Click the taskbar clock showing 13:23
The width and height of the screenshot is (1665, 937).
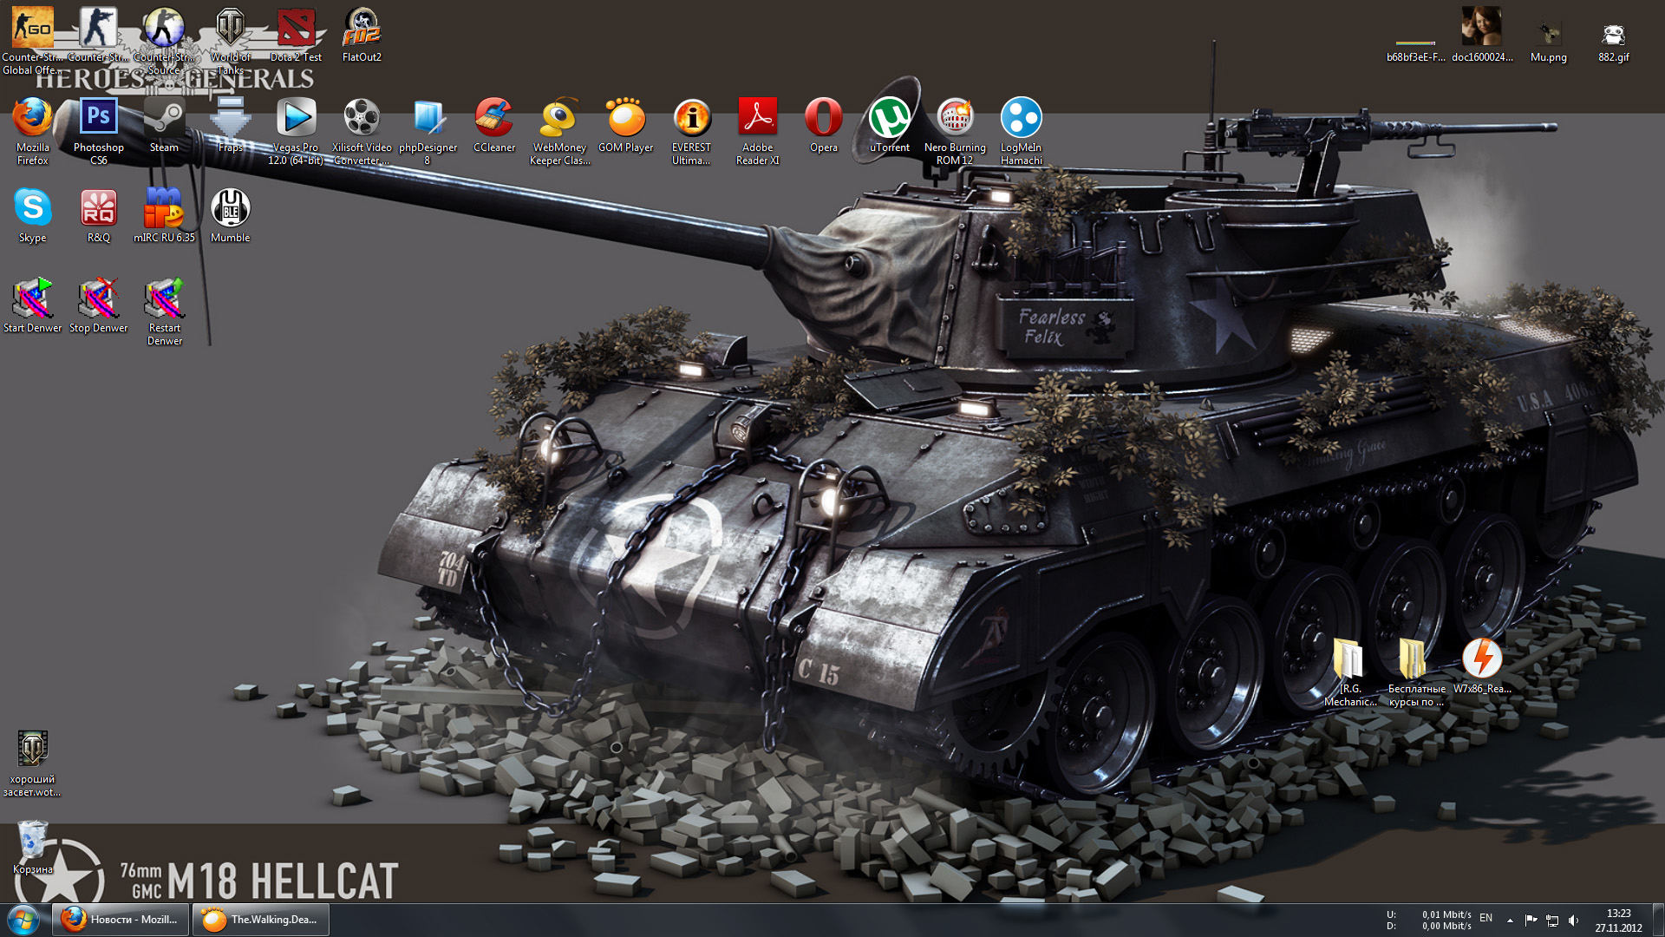(1618, 920)
